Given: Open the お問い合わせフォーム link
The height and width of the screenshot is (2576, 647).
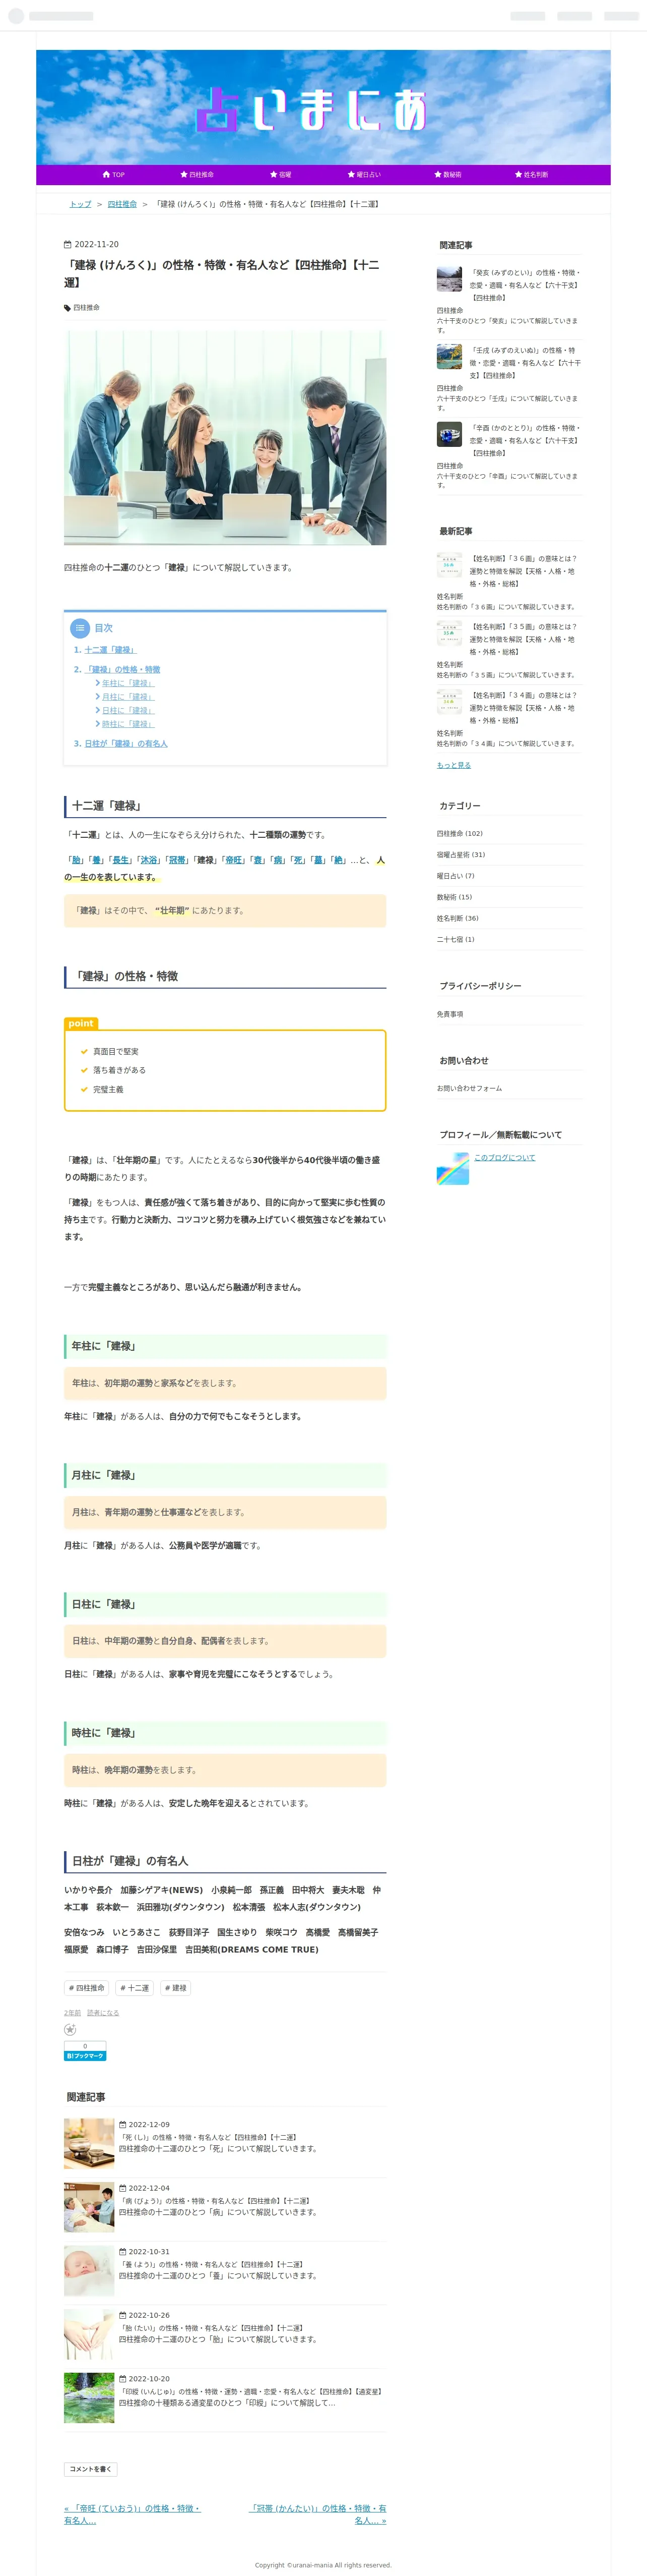Looking at the screenshot, I should pyautogui.click(x=469, y=1088).
